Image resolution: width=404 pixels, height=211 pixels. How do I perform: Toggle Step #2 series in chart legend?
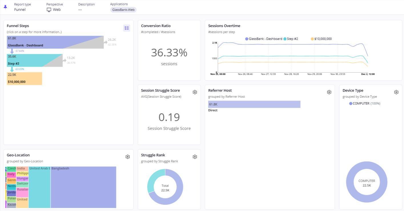tap(291, 39)
